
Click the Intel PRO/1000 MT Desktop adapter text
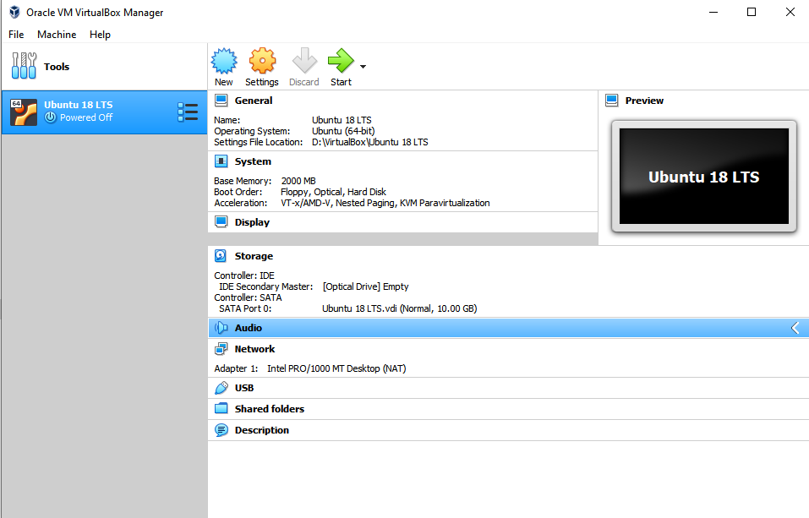(x=336, y=368)
